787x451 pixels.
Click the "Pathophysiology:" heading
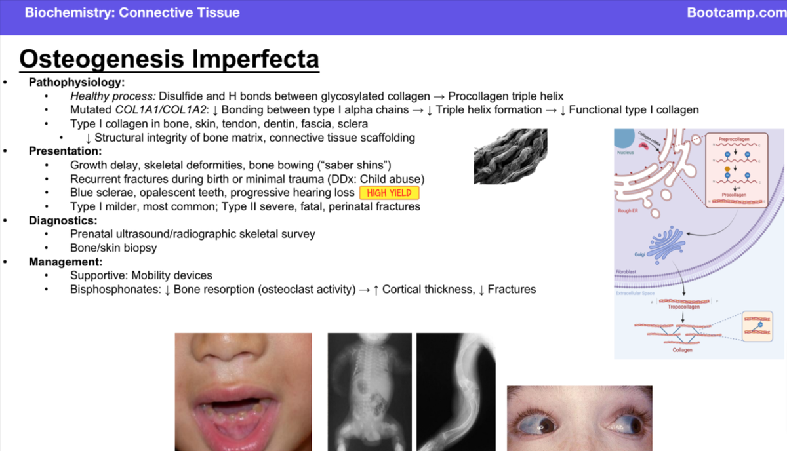click(77, 83)
